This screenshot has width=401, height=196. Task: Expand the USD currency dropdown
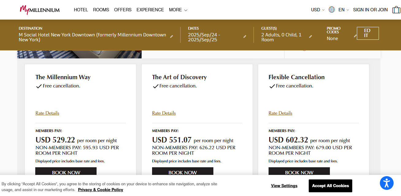point(317,10)
